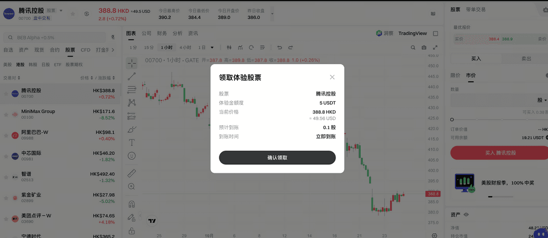Open the 公司 chart panel tab
The width and height of the screenshot is (548, 238).
pyautogui.click(x=147, y=33)
